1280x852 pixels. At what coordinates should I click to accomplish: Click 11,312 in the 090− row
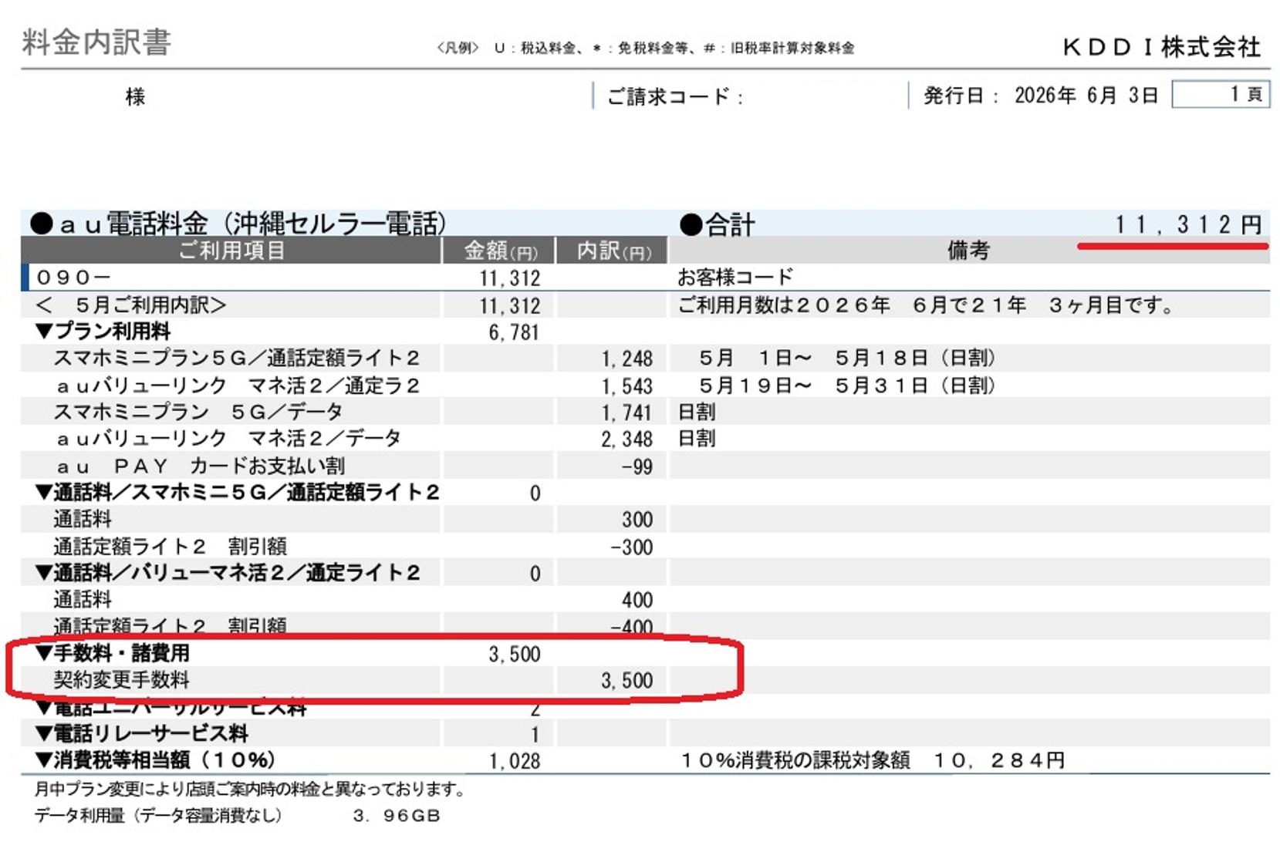coord(510,278)
